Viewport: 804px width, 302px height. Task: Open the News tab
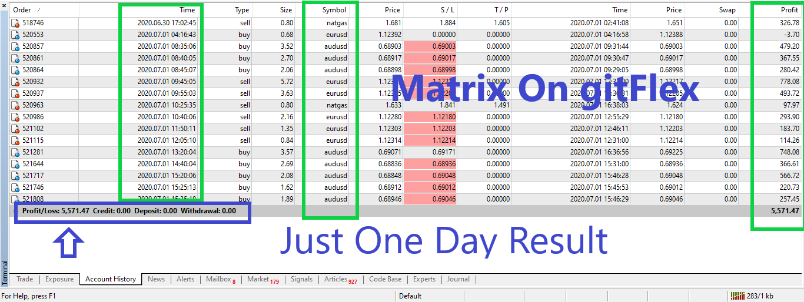[x=156, y=279]
